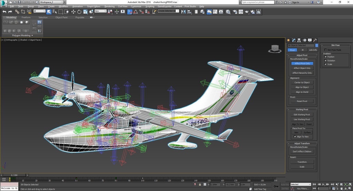Uncheck the Rotation checkbox
This screenshot has height=191, width=353.
pyautogui.click(x=325, y=61)
